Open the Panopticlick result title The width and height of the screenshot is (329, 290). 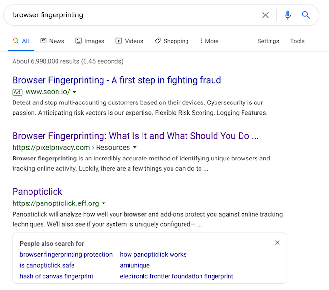point(37,192)
